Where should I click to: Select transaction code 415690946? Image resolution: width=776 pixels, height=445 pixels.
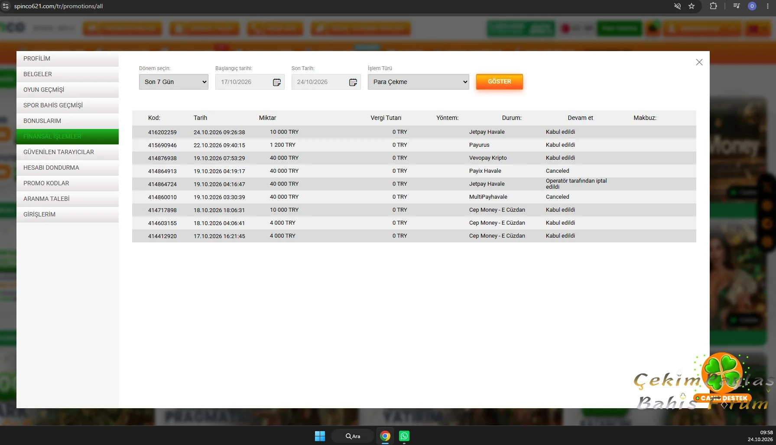point(162,145)
